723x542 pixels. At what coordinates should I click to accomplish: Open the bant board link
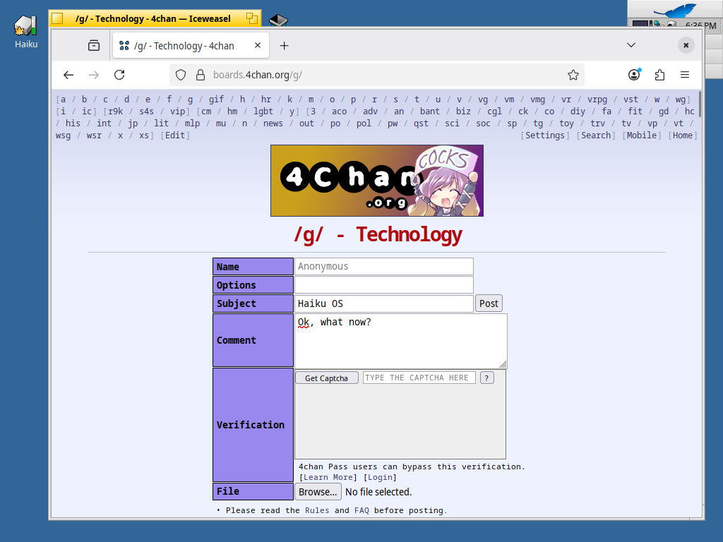pos(430,111)
